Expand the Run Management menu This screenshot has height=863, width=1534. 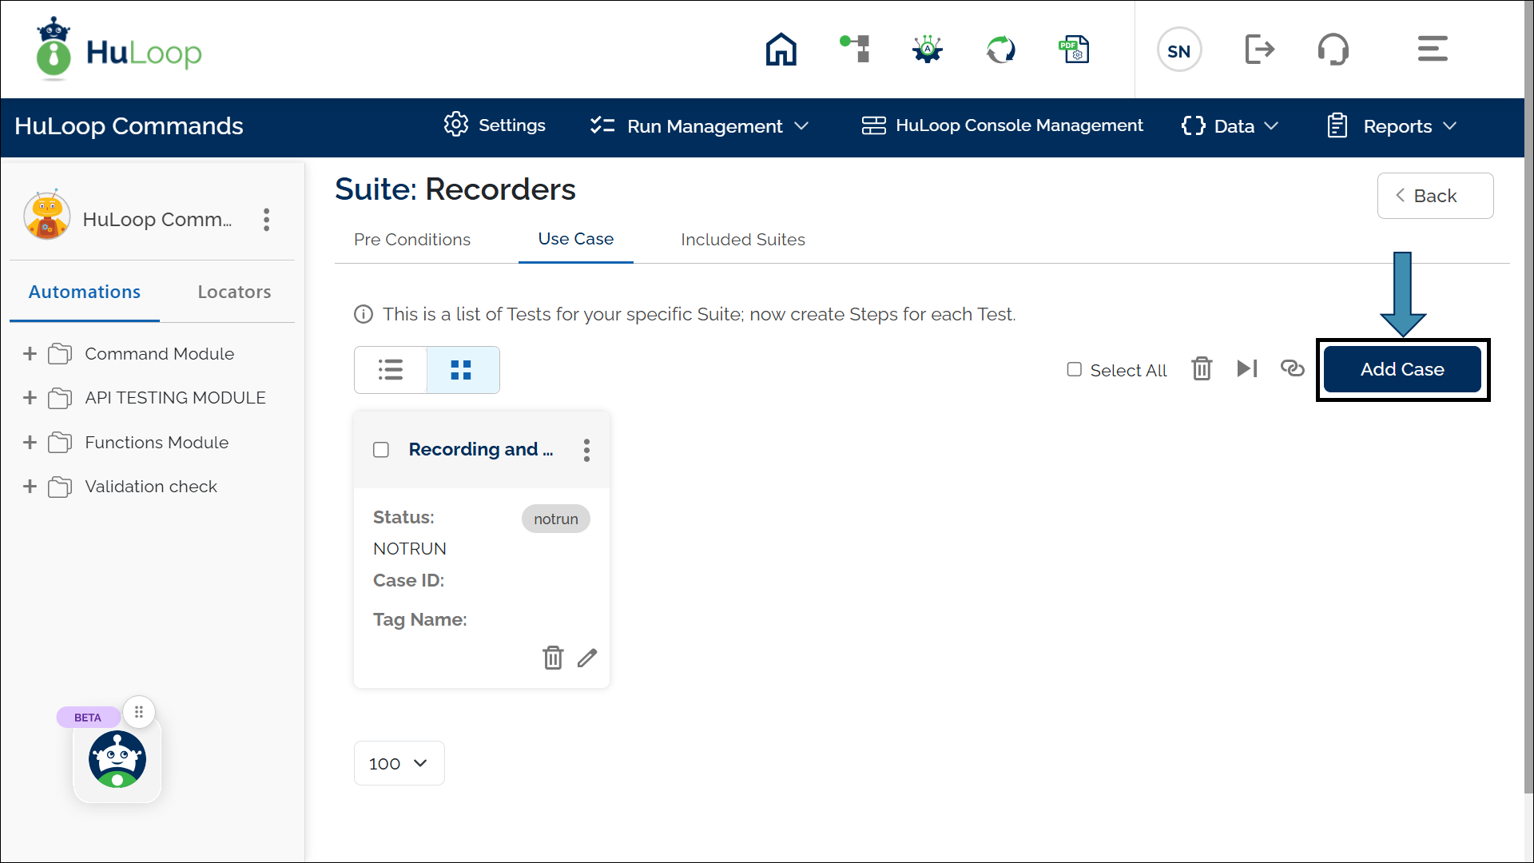[x=701, y=126]
